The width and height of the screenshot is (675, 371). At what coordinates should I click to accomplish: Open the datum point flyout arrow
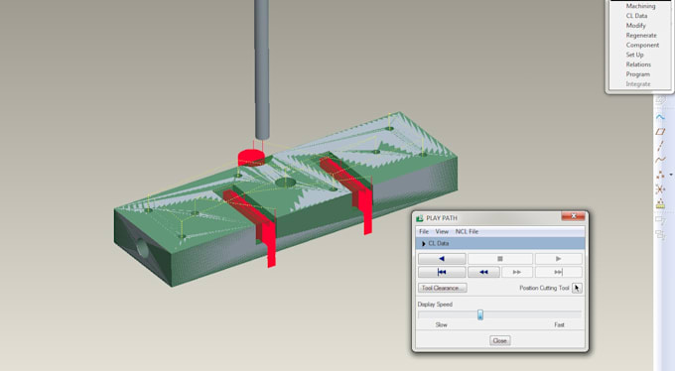[671, 175]
